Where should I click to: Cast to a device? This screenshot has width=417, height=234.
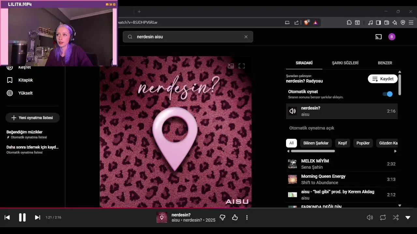(378, 37)
